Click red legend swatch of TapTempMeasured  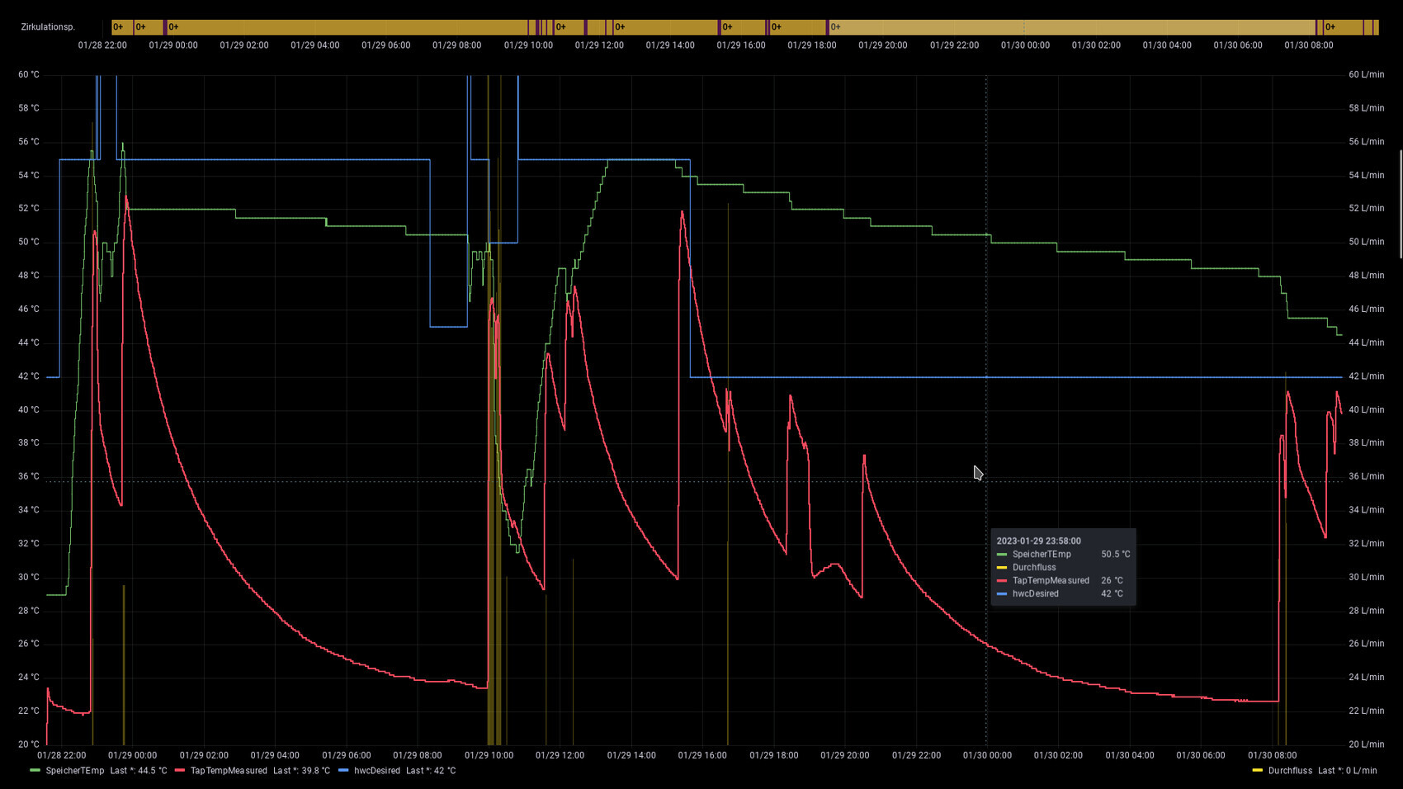coord(180,771)
